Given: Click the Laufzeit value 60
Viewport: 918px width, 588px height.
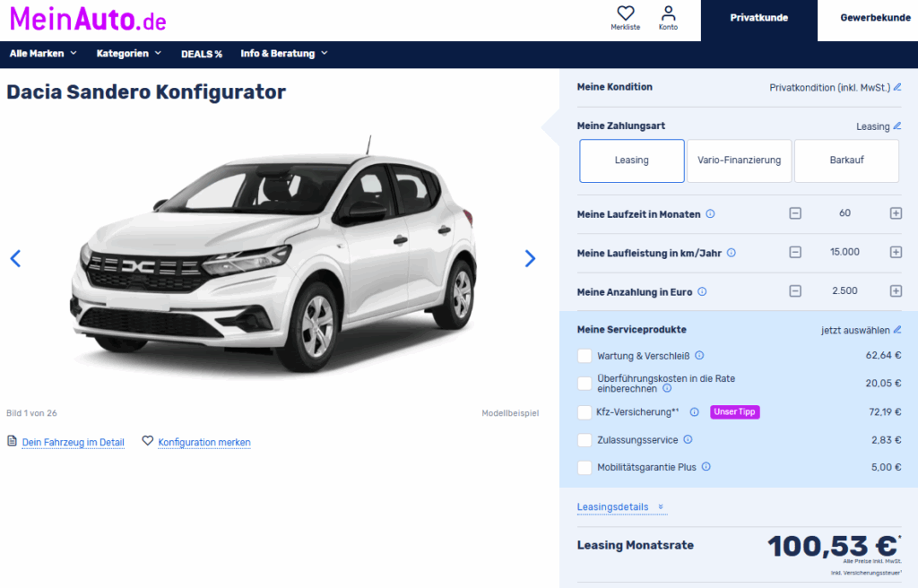Looking at the screenshot, I should point(844,213).
